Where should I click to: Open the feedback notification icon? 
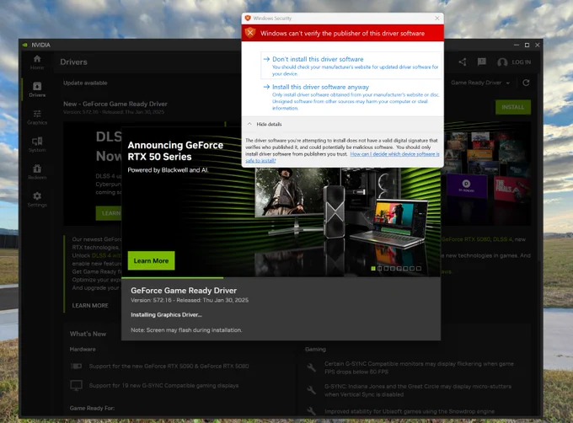click(x=482, y=62)
